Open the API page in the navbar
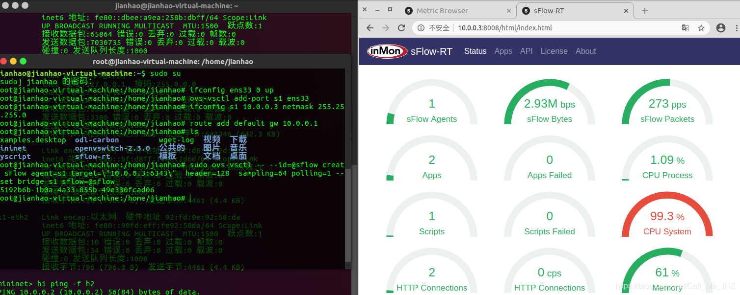The height and width of the screenshot is (295, 740). pos(527,51)
